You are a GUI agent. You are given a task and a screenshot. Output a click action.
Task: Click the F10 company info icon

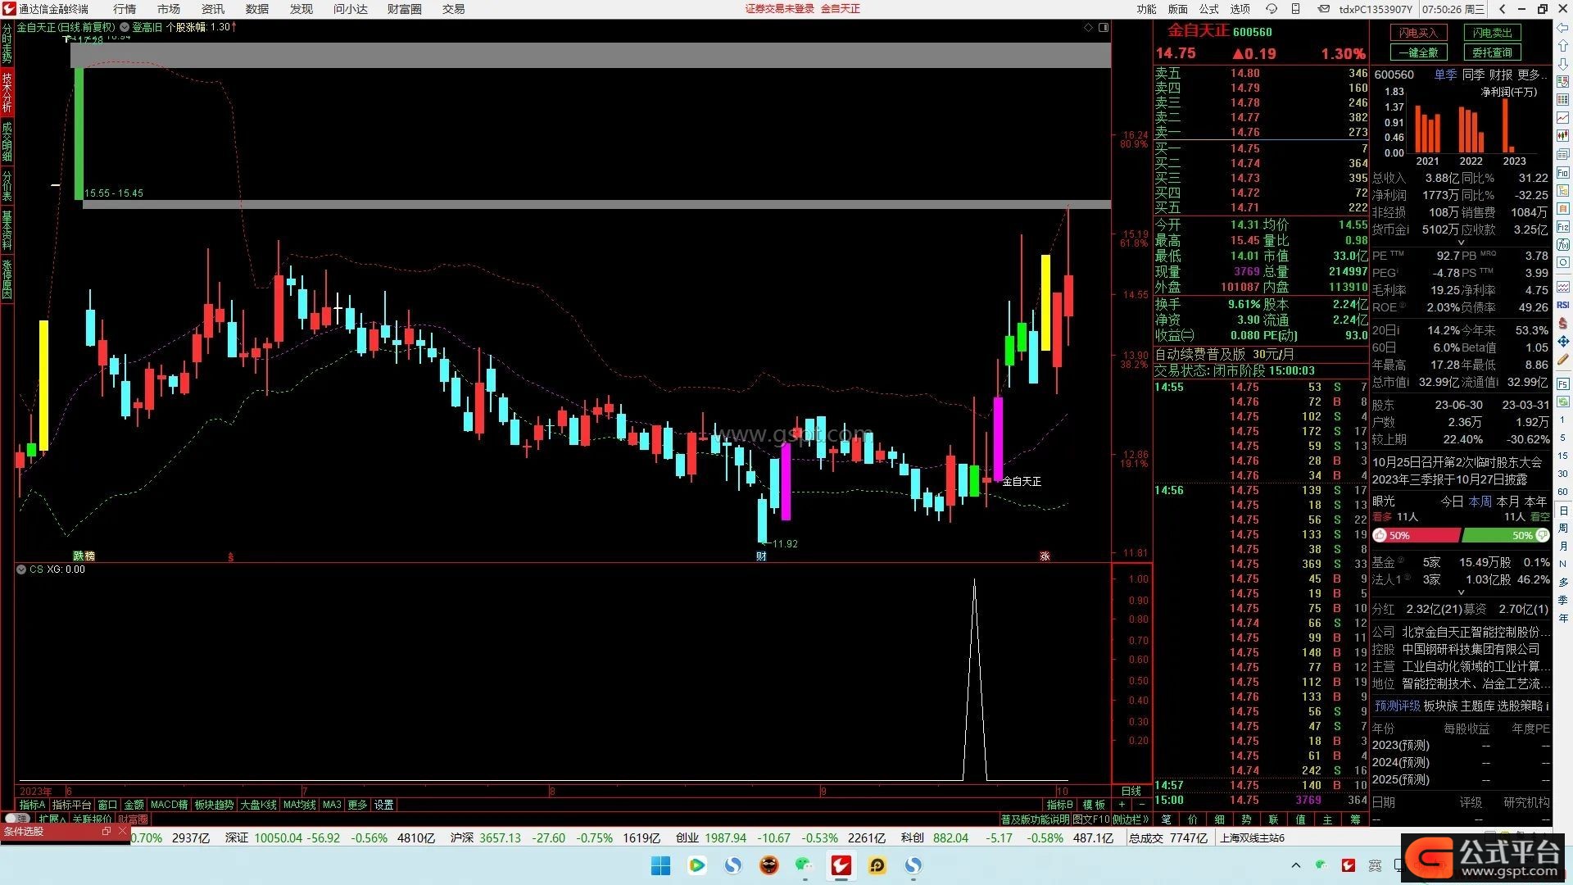(1563, 172)
